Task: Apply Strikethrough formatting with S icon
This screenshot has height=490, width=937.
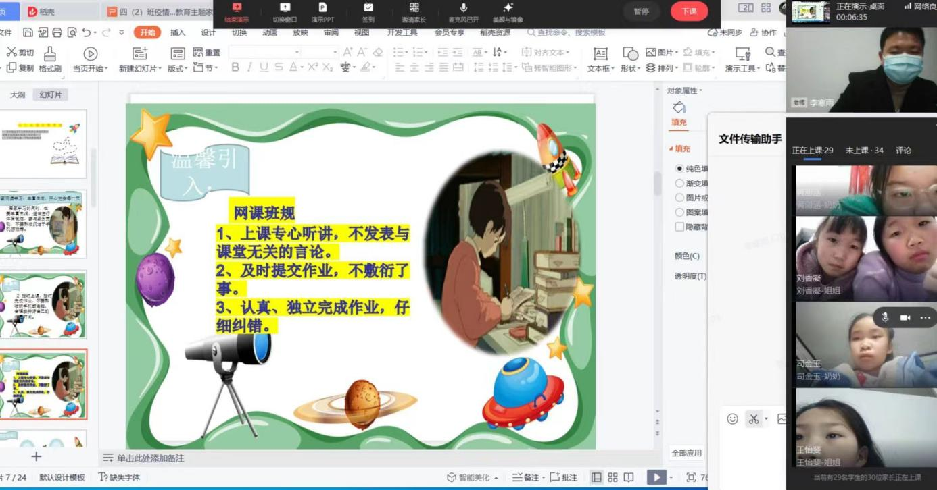Action: [279, 67]
